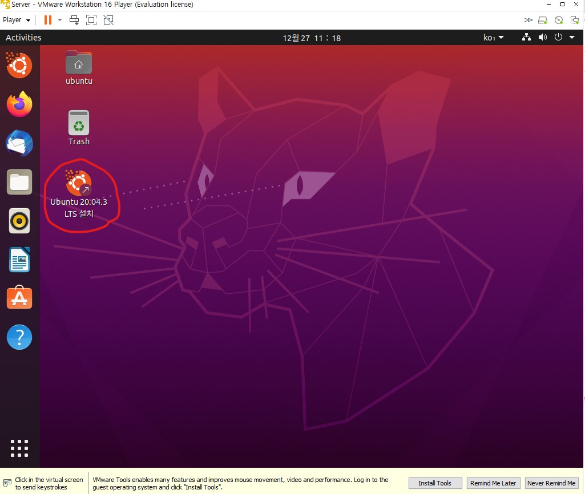Screen dimensions: 585x494
Task: Select the Trash icon on the desktop
Action: pyautogui.click(x=79, y=128)
